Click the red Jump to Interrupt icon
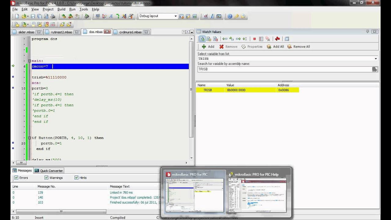Viewport: 391px width, 220px height. [x=277, y=39]
